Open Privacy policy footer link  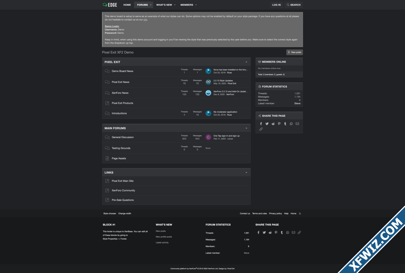click(275, 214)
